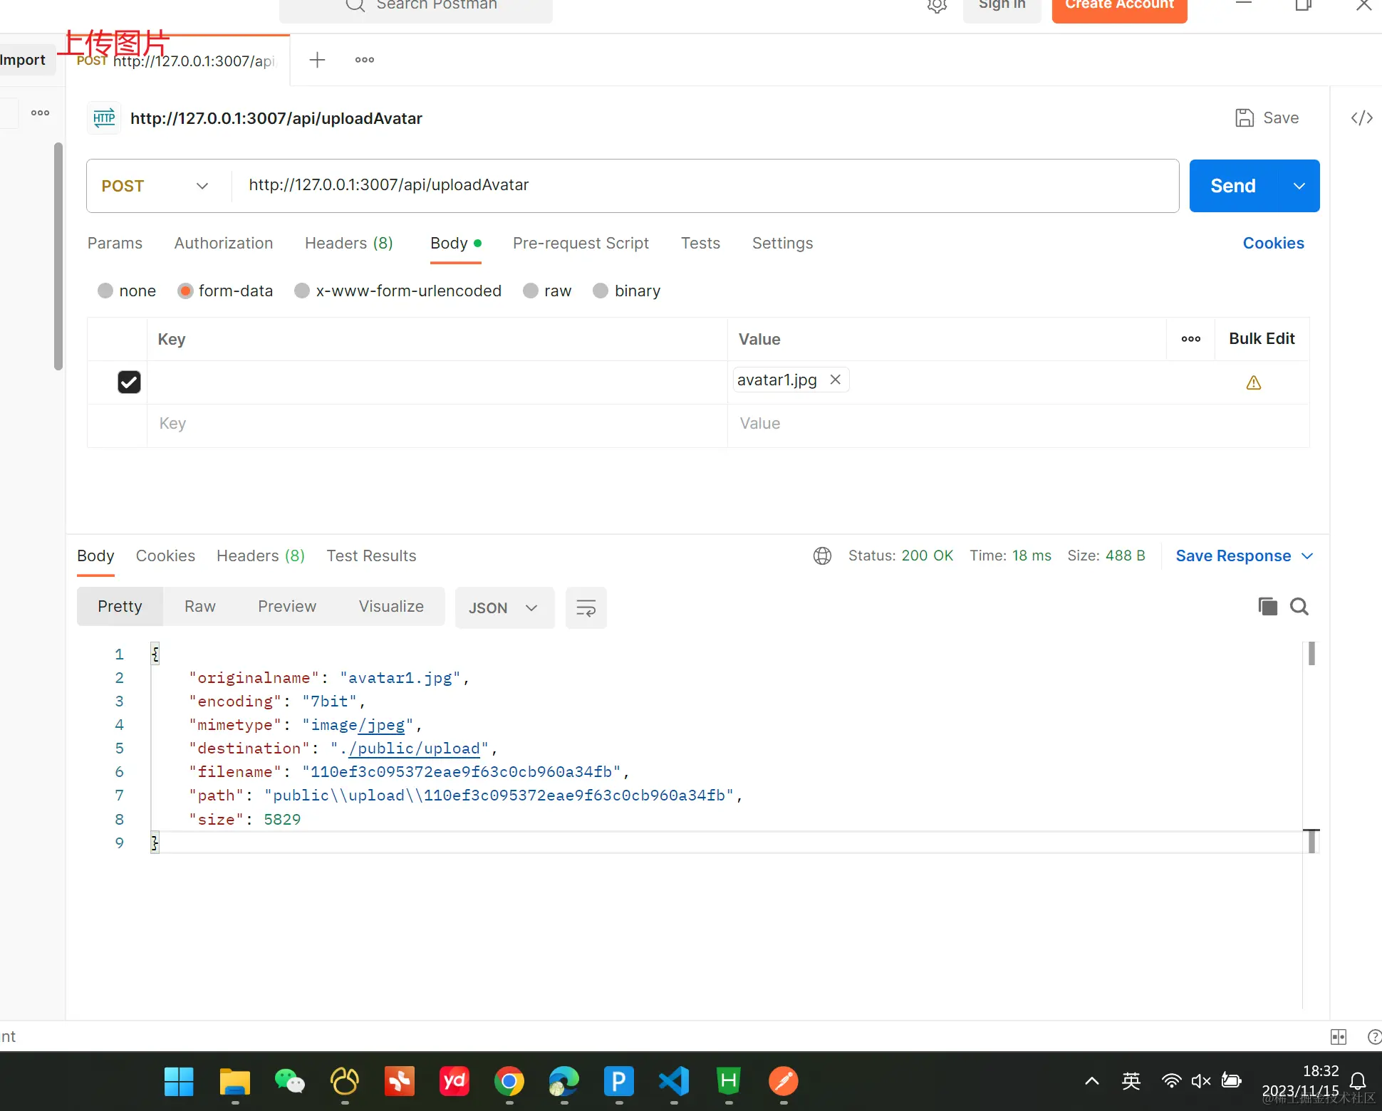Toggle the response word wrap icon

click(586, 608)
